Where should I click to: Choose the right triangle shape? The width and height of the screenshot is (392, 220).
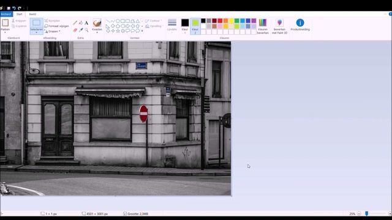click(108, 26)
